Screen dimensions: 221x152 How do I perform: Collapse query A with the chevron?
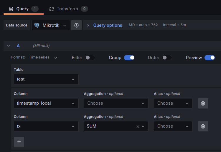pos(9,46)
